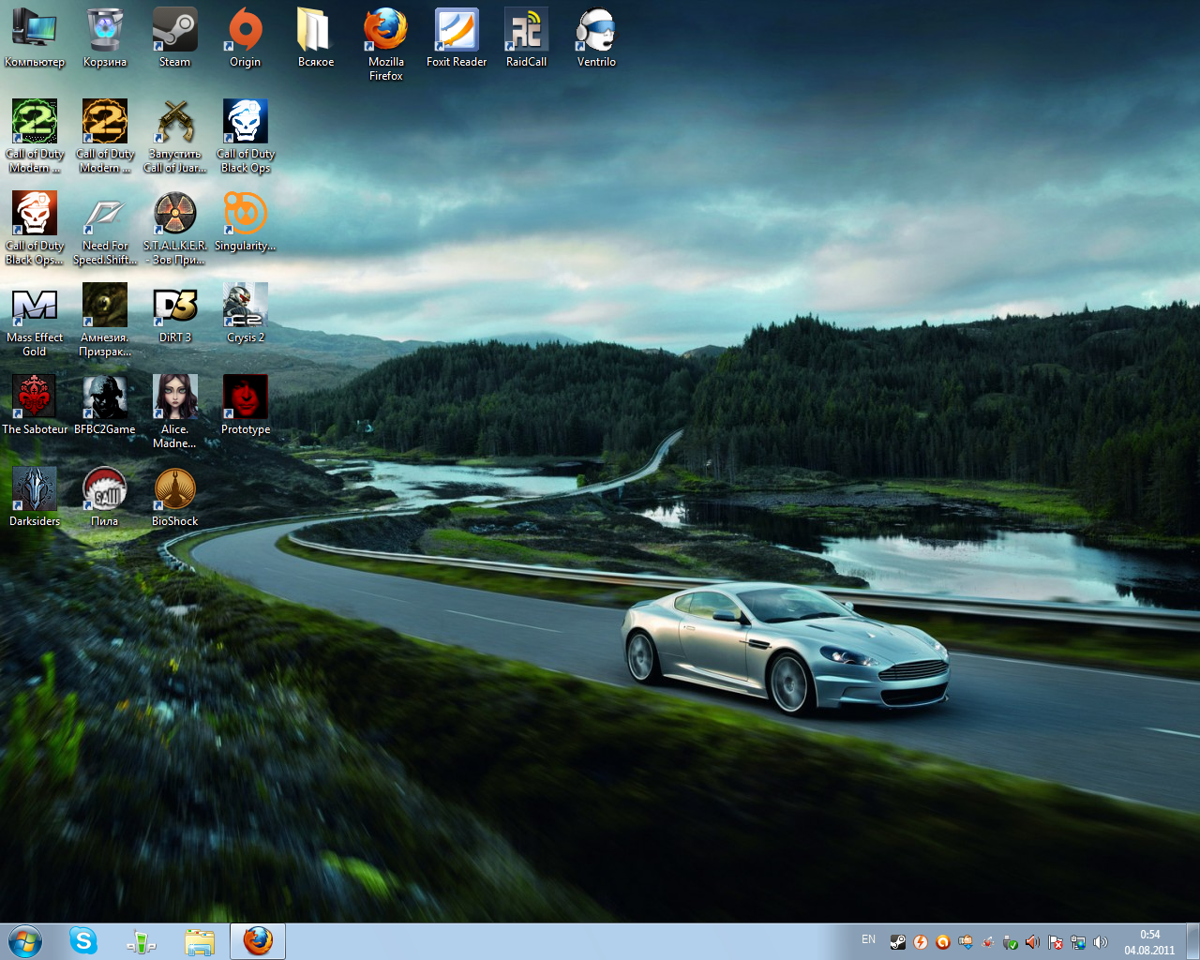Open the Steam desktop shortcut

point(174,31)
